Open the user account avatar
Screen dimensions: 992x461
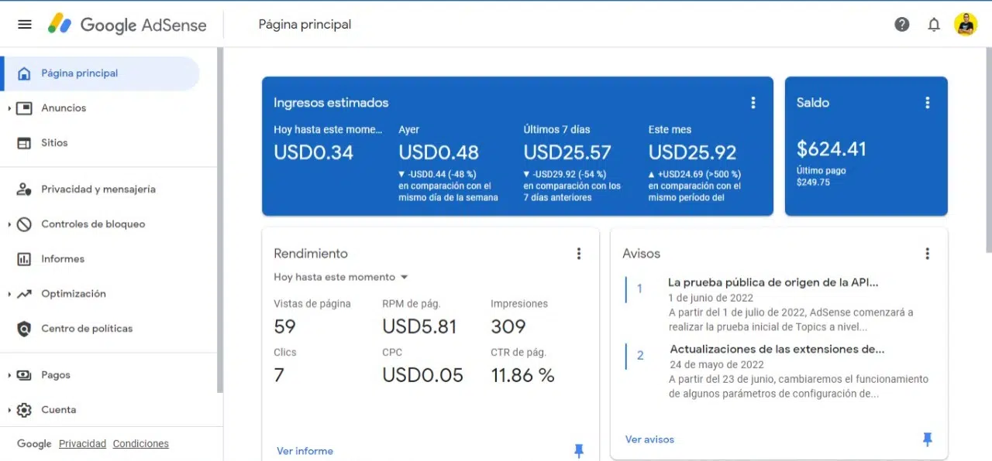(x=966, y=24)
